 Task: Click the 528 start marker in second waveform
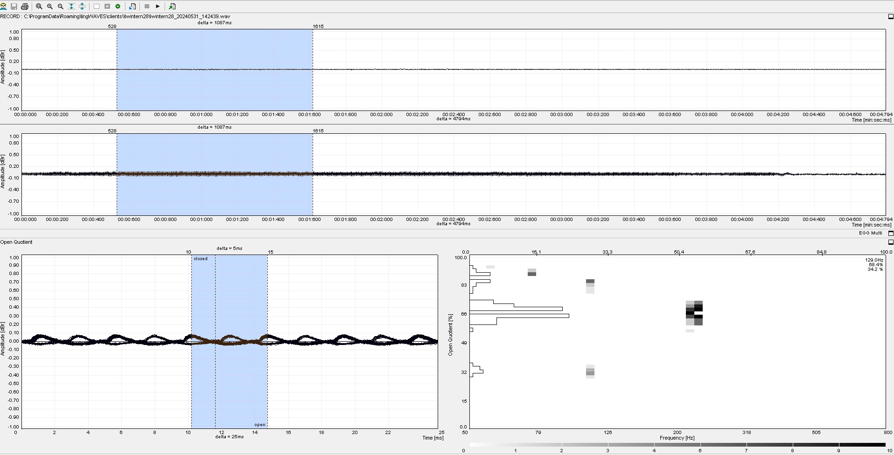click(x=112, y=131)
